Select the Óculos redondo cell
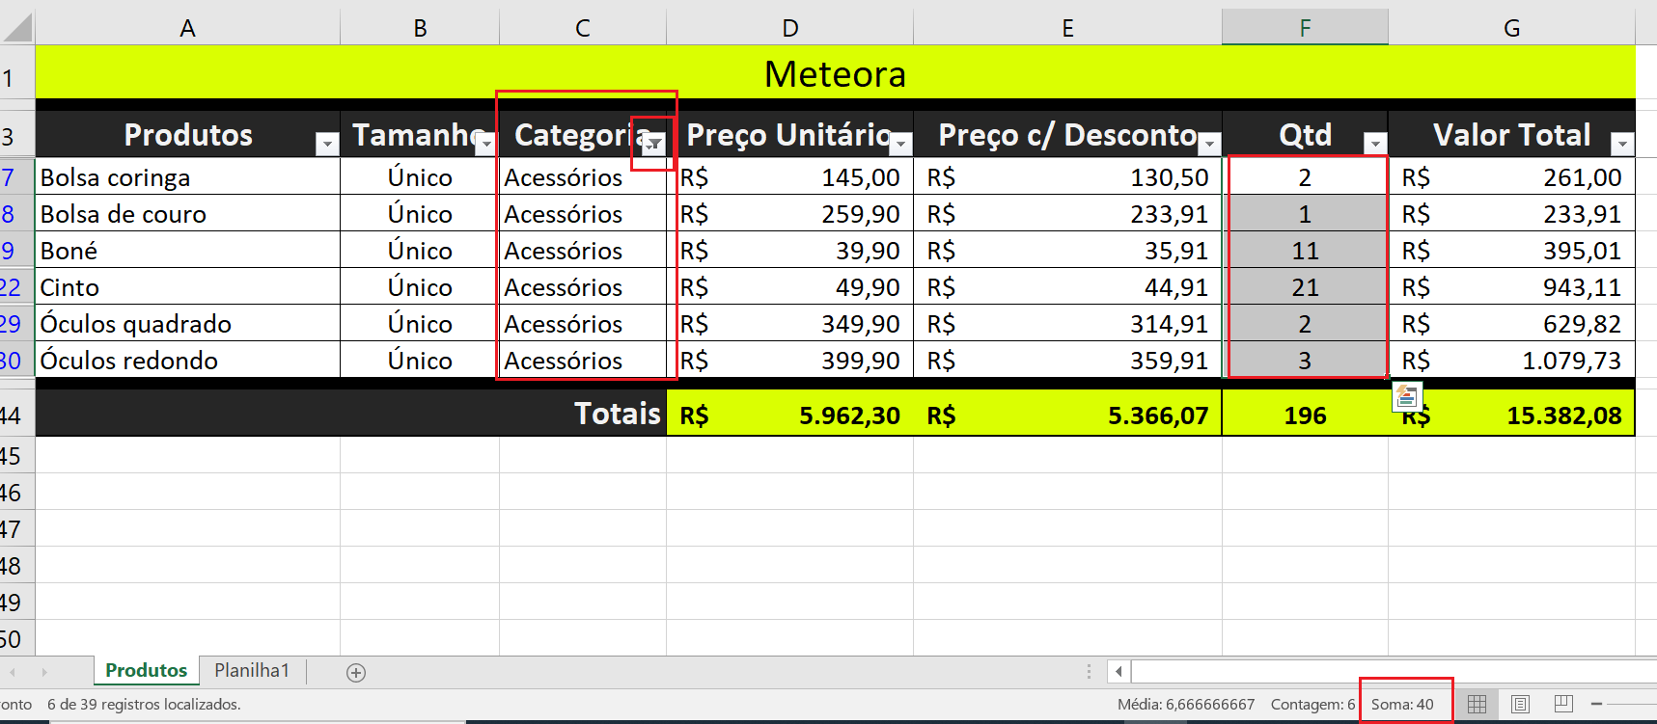 click(187, 361)
